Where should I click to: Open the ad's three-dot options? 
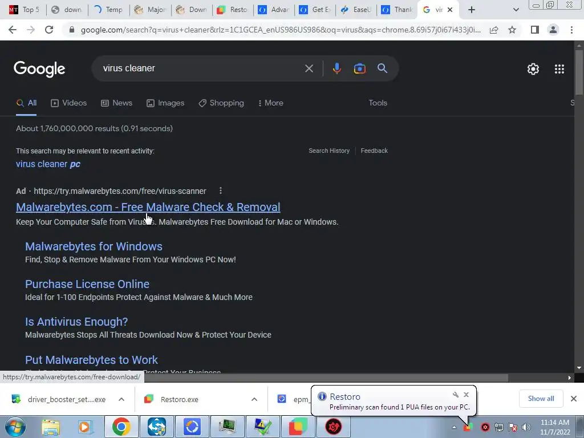tap(221, 190)
